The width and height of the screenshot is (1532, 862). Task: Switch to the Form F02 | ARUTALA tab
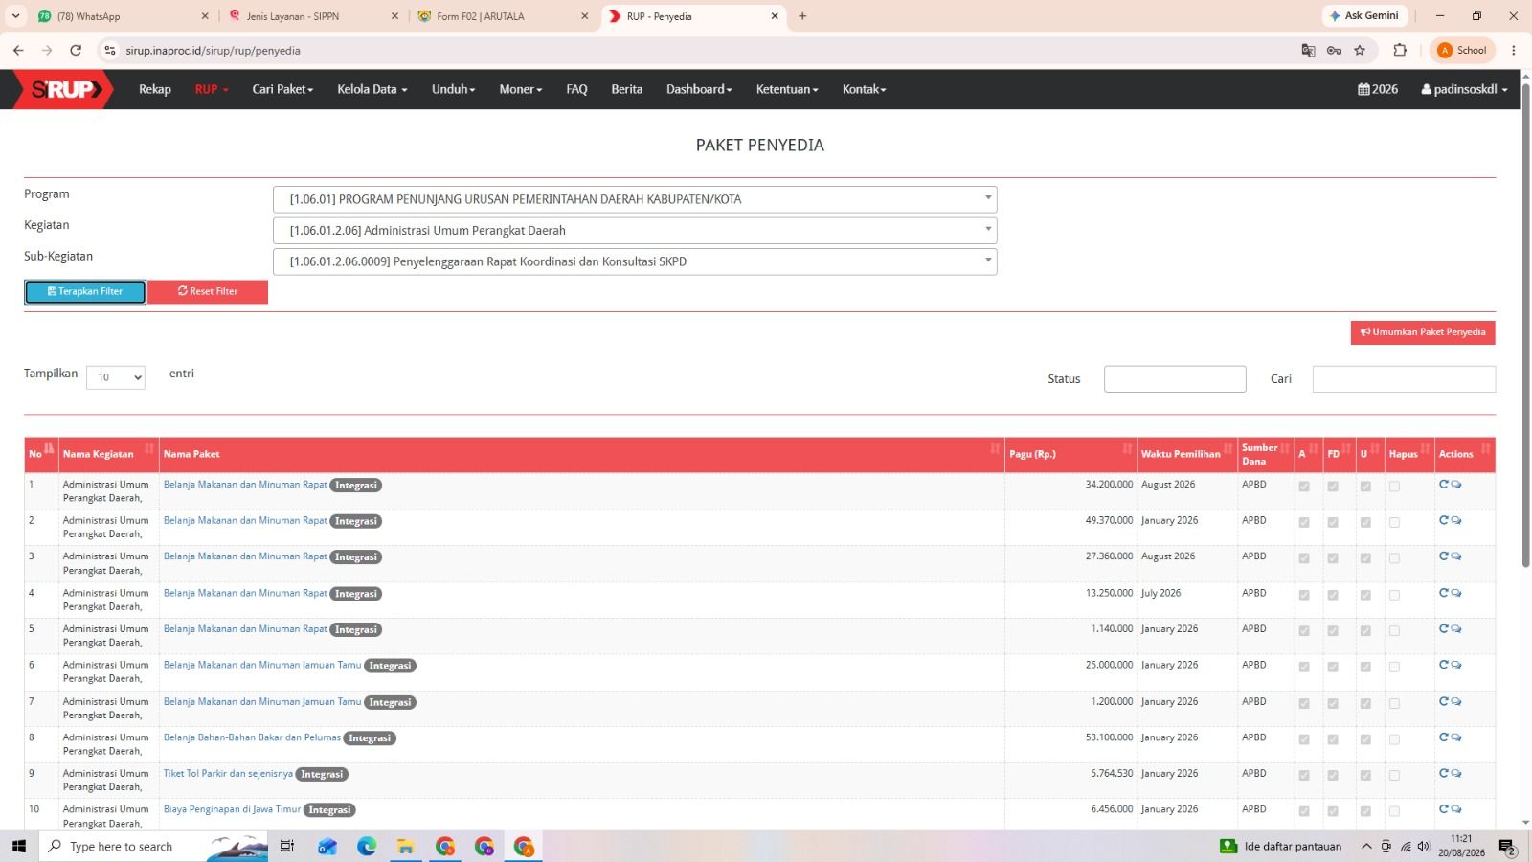pos(480,16)
